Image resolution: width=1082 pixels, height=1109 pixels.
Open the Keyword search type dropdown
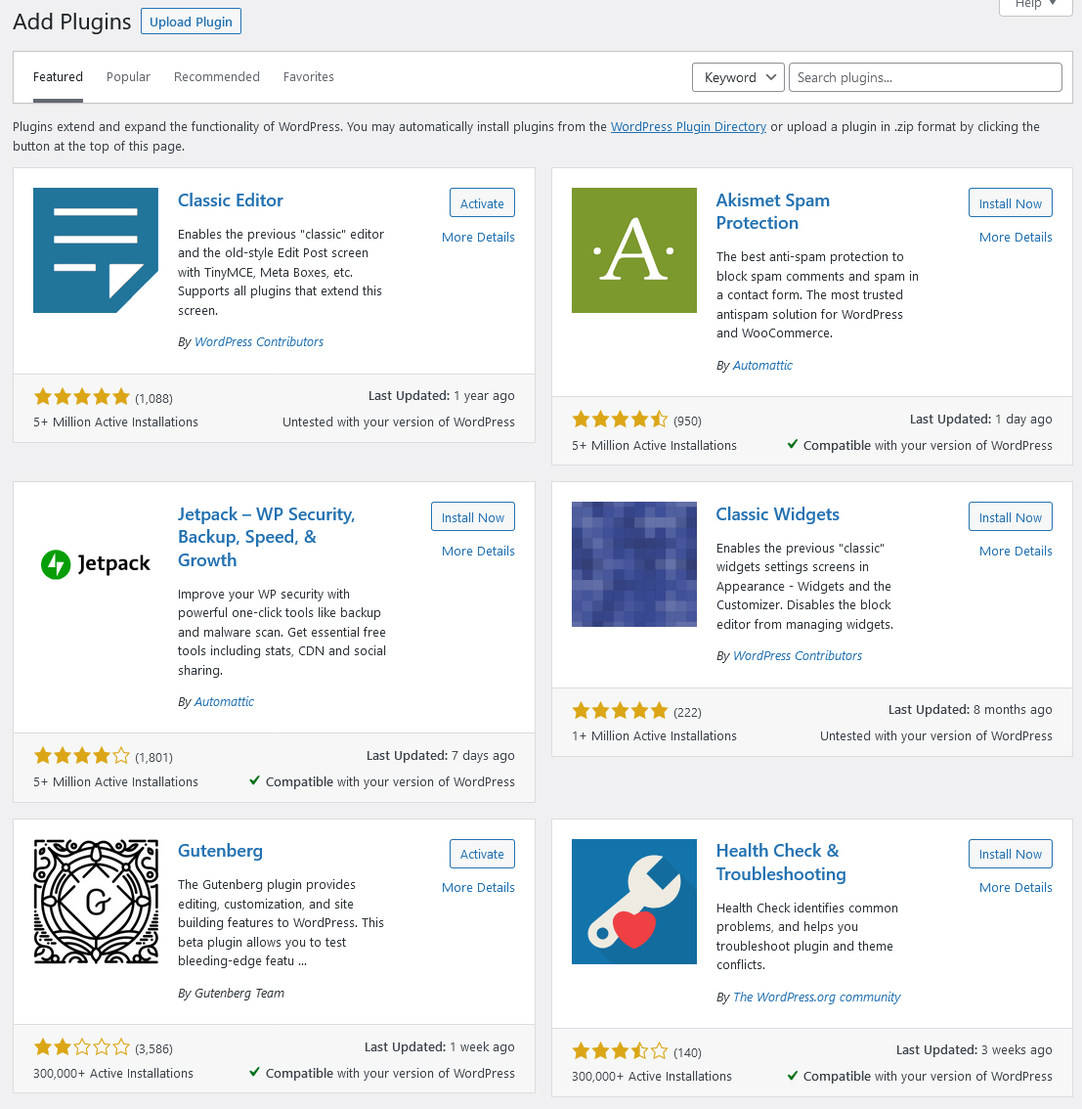(x=738, y=77)
